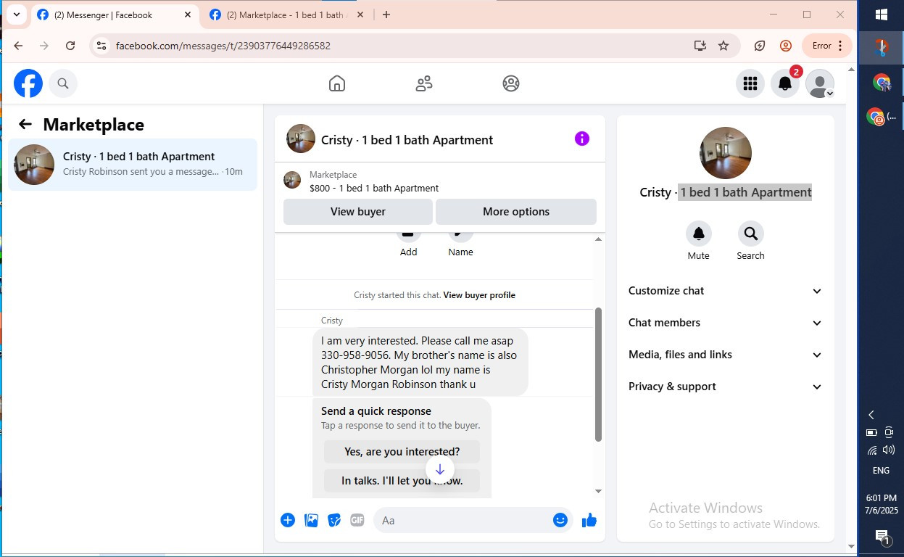This screenshot has height=557, width=904.
Task: Choose a sticker with the sticker icon
Action: [334, 520]
